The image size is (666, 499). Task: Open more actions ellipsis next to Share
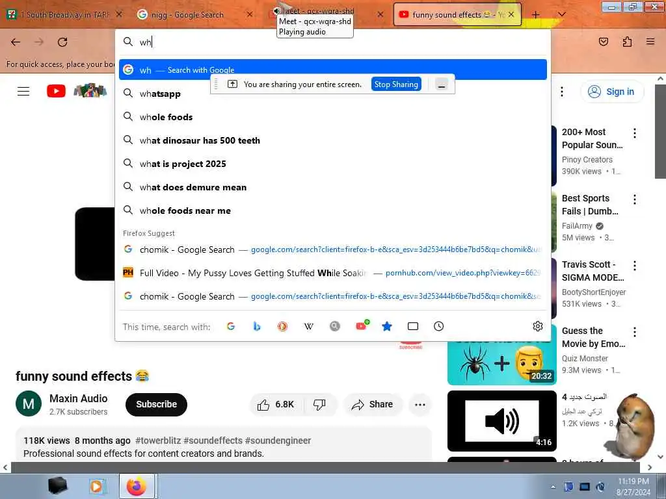tap(420, 404)
